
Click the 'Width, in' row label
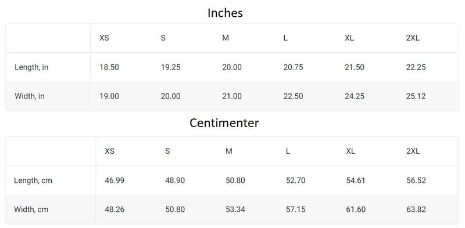click(x=30, y=96)
